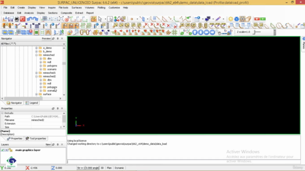Click the Zoom in icon

pyautogui.click(x=50, y=19)
